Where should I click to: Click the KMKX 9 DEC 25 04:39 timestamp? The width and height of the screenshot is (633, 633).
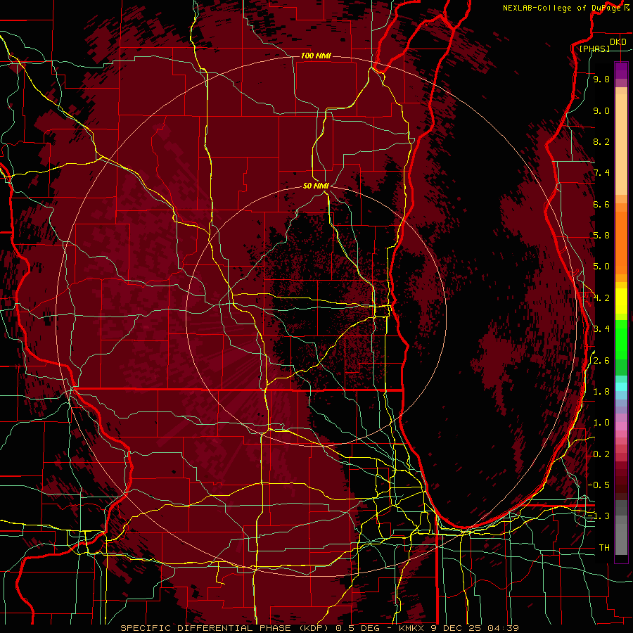[x=459, y=628]
